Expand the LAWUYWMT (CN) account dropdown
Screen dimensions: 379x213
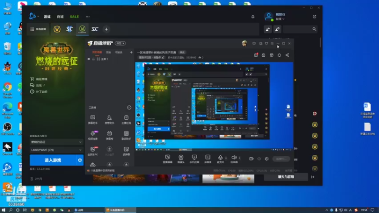tap(56, 150)
